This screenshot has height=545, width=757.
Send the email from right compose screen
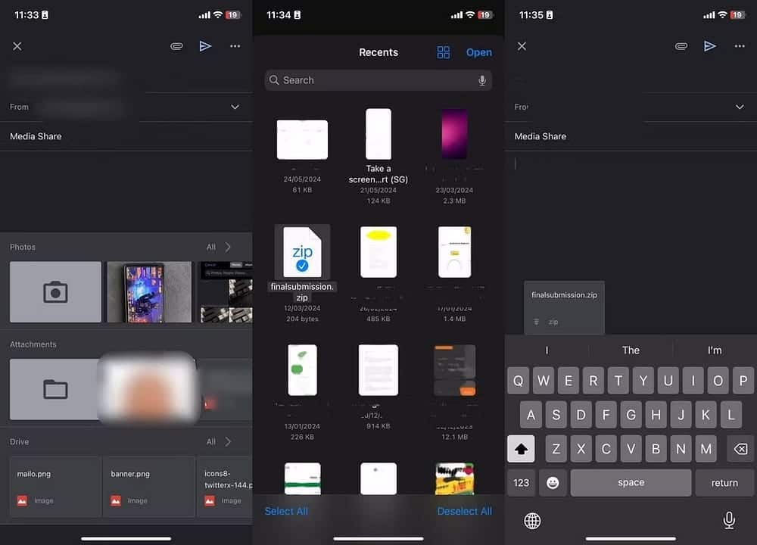pyautogui.click(x=710, y=46)
